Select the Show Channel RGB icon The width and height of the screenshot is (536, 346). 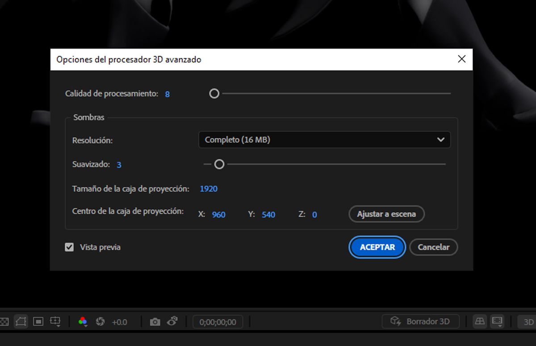point(82,321)
